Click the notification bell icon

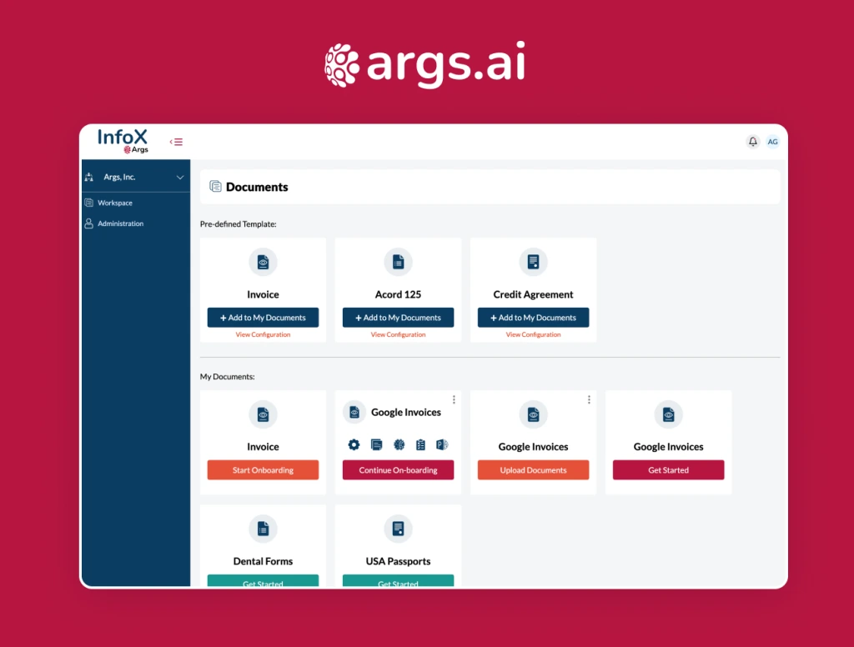pos(752,142)
